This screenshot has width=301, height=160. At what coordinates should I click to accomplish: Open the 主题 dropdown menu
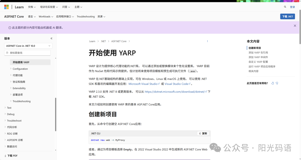78,7
